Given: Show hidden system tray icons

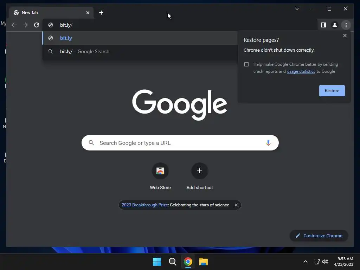Looking at the screenshot, I should pyautogui.click(x=306, y=262).
